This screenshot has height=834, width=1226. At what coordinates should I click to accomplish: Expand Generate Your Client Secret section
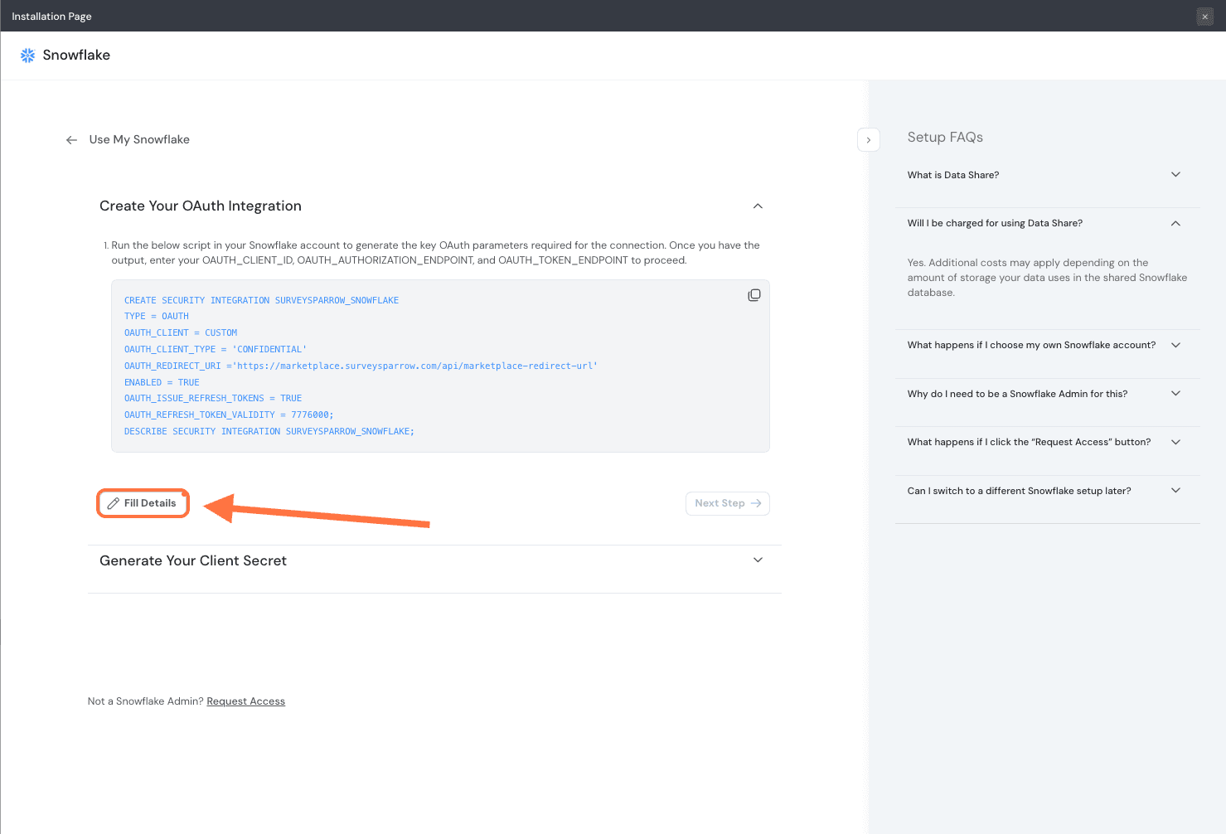click(x=757, y=560)
